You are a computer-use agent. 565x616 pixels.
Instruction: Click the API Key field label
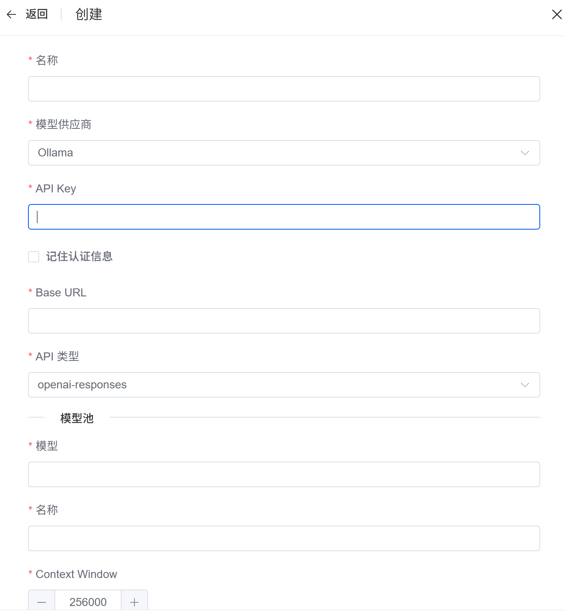(56, 188)
